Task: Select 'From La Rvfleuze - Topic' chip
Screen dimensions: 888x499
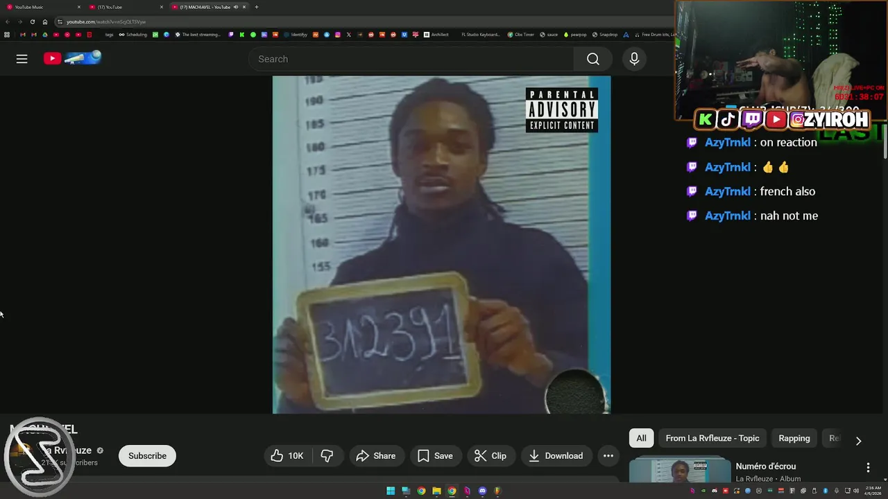Action: click(712, 438)
